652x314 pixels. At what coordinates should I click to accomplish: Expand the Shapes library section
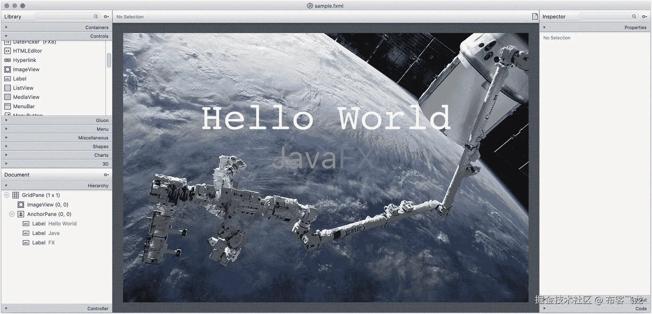coord(6,146)
